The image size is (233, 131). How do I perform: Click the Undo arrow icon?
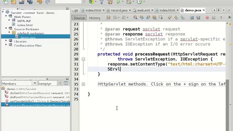pyautogui.click(x=40, y=2)
